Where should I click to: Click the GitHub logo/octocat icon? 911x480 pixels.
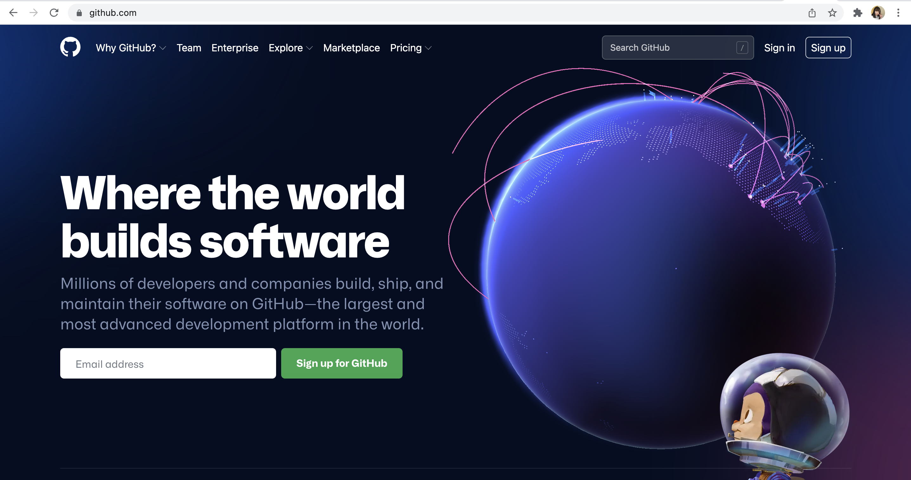coord(70,48)
